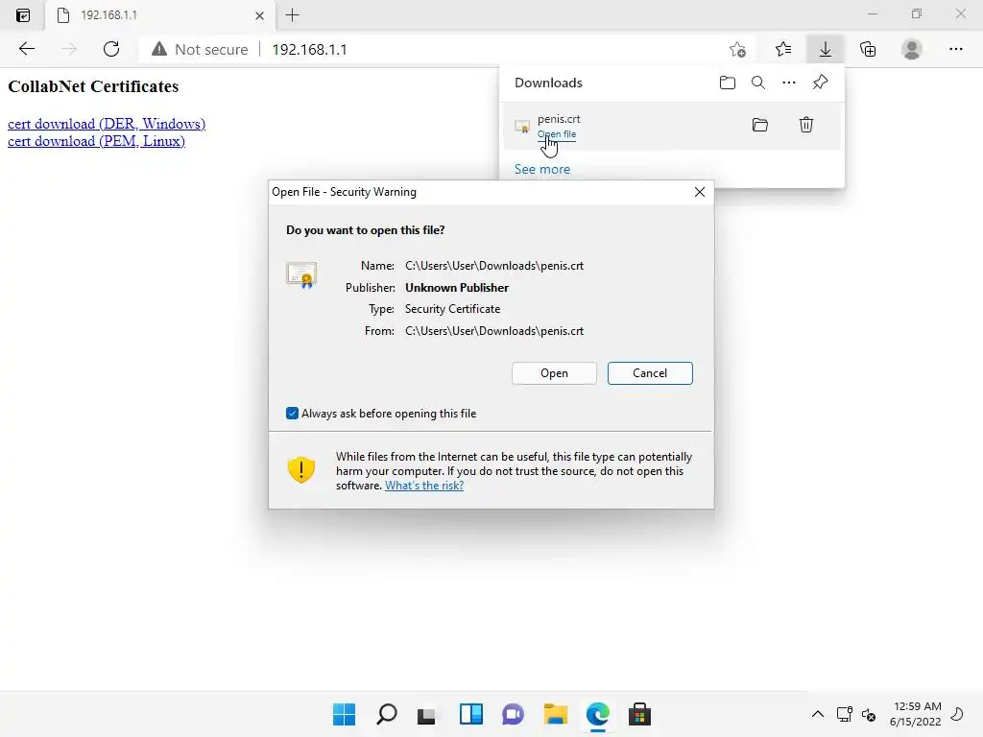The width and height of the screenshot is (983, 737).
Task: Open the tab actions menu icon
Action: tap(23, 15)
